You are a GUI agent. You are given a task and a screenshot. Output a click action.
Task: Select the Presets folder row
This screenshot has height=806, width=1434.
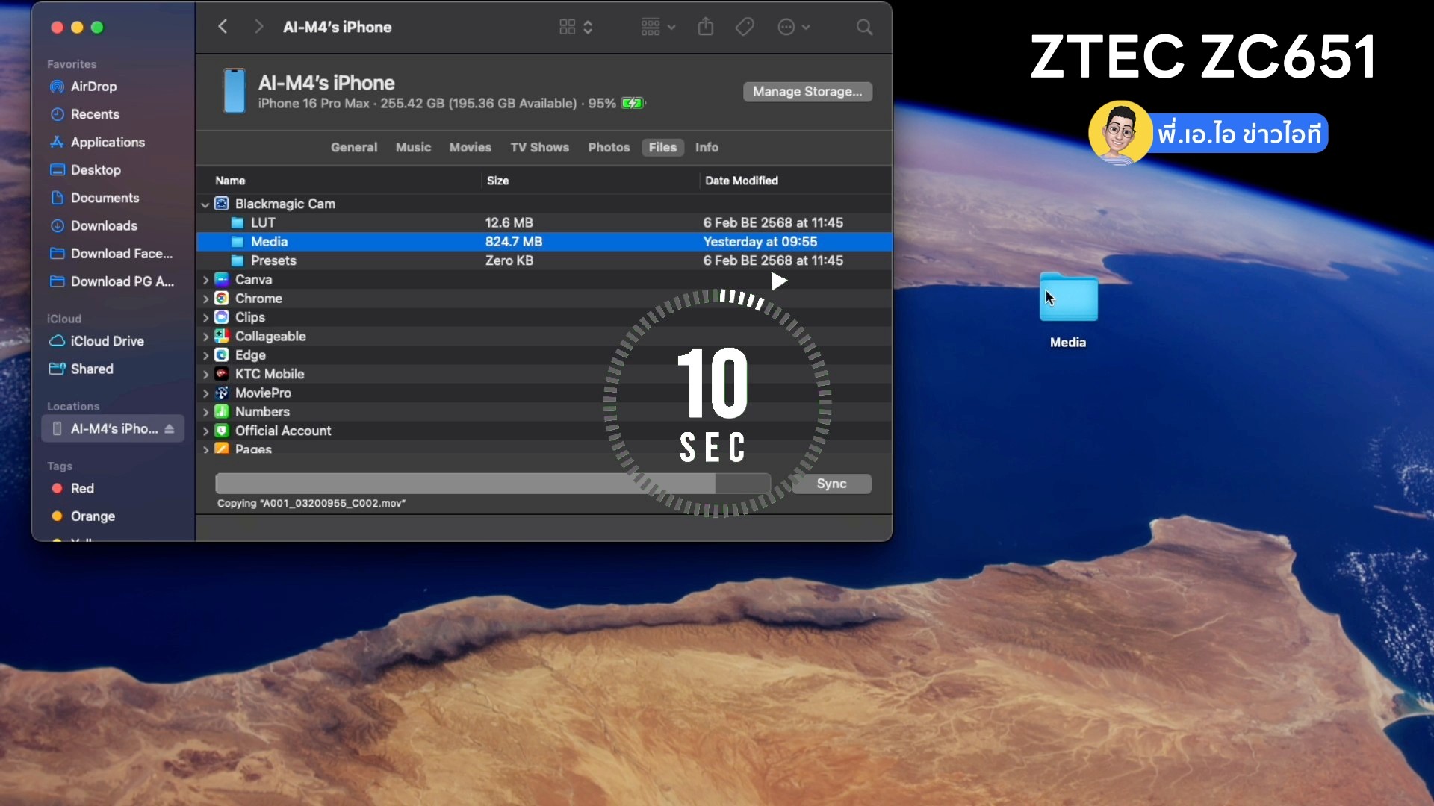544,260
